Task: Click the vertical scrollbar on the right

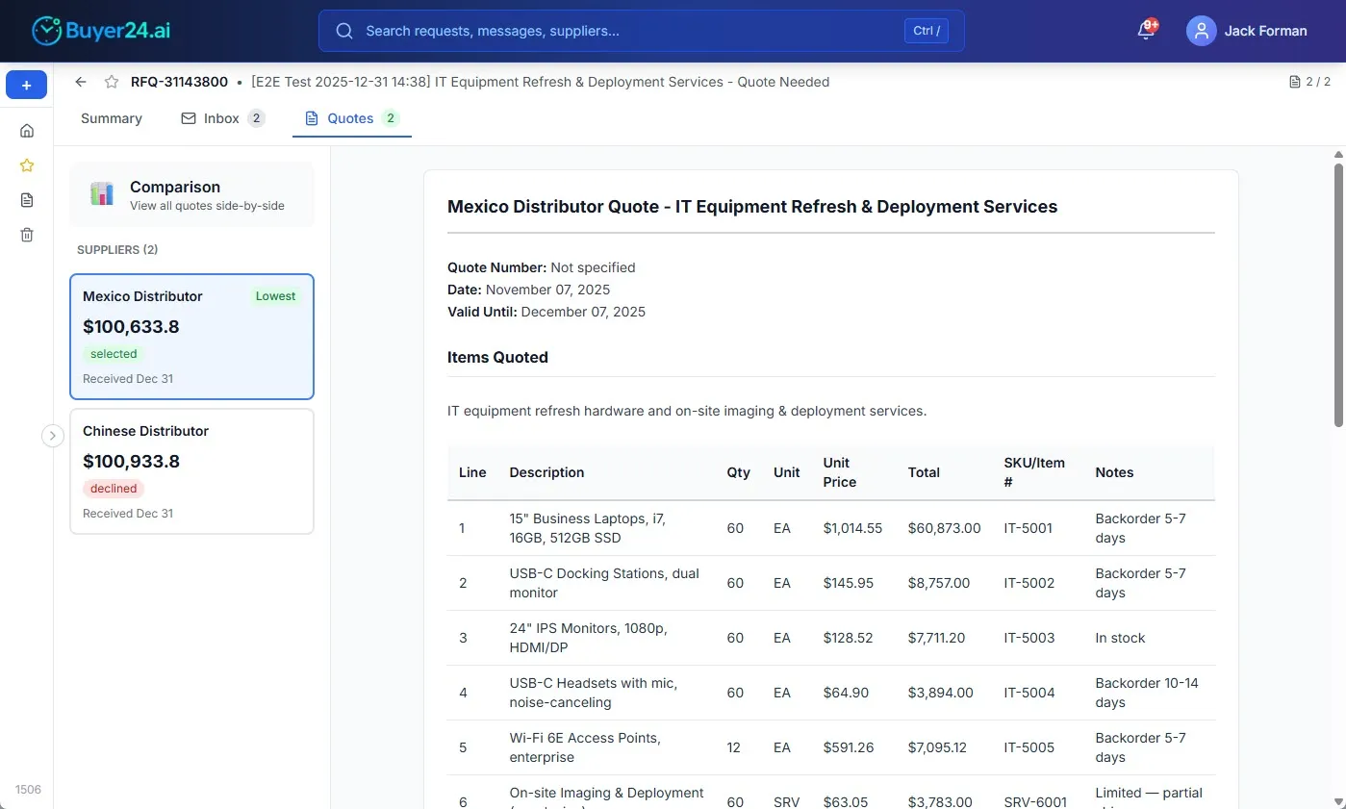Action: point(1337,289)
